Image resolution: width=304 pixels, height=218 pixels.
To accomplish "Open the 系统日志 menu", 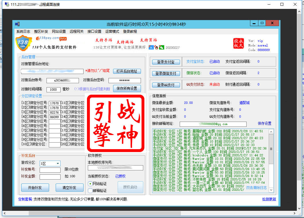I will pyautogui.click(x=23, y=32).
